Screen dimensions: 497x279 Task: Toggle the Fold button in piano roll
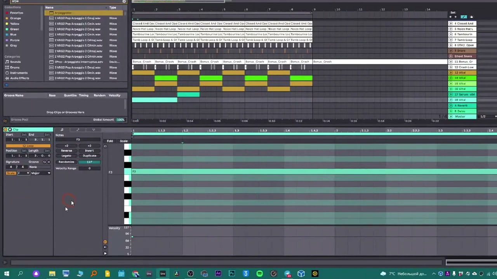pyautogui.click(x=110, y=141)
